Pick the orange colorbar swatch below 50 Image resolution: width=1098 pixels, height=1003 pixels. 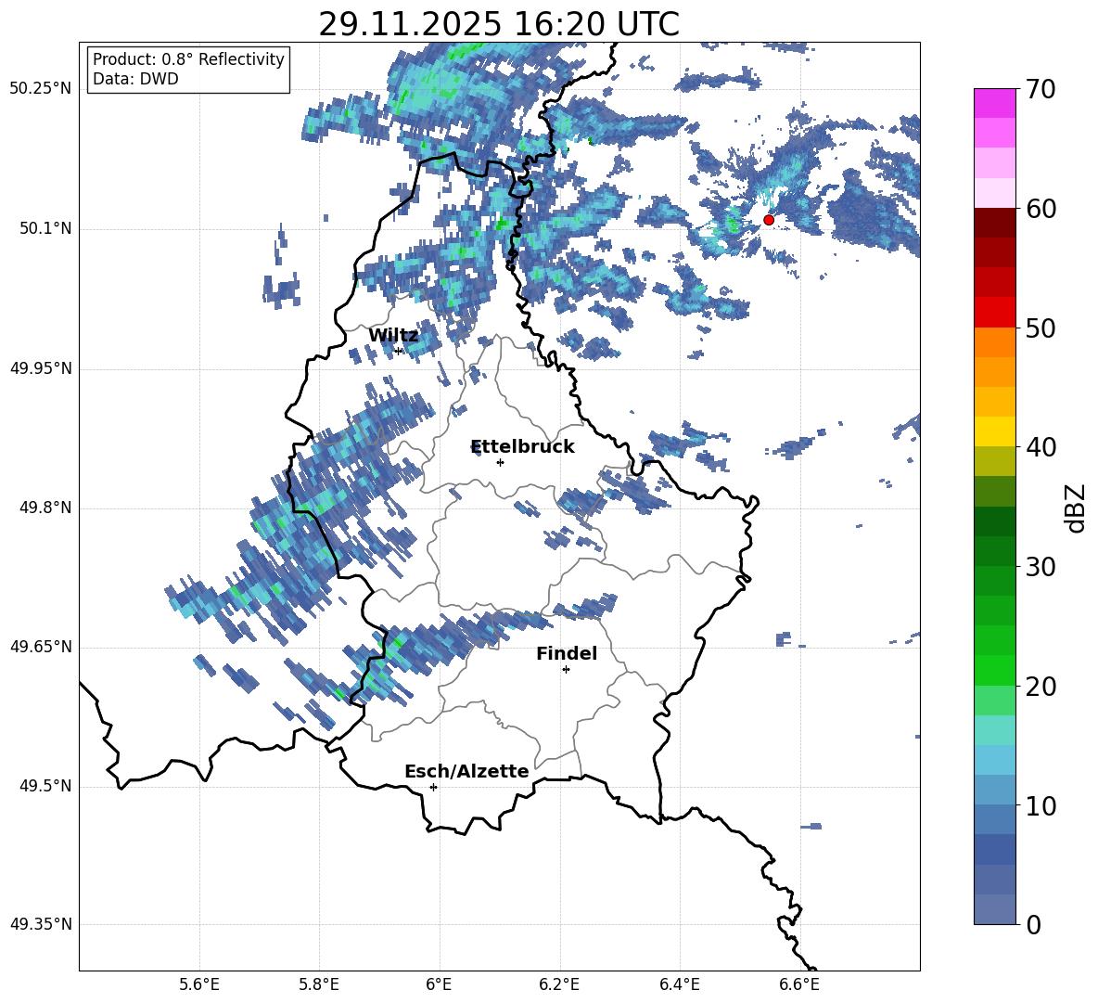(994, 342)
